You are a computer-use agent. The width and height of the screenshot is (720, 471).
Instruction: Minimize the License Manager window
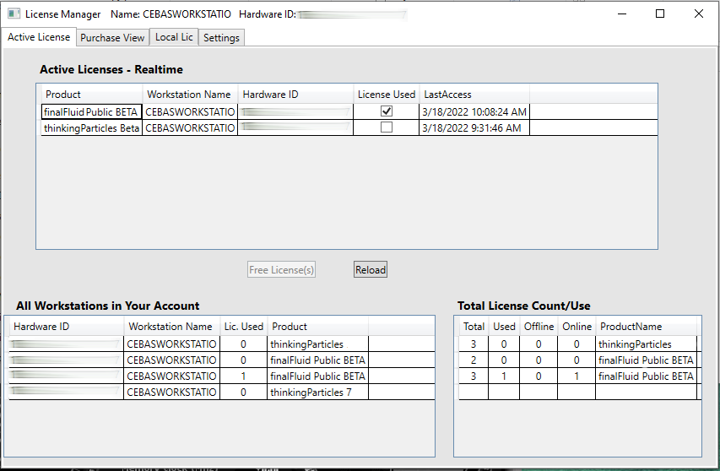tap(621, 14)
